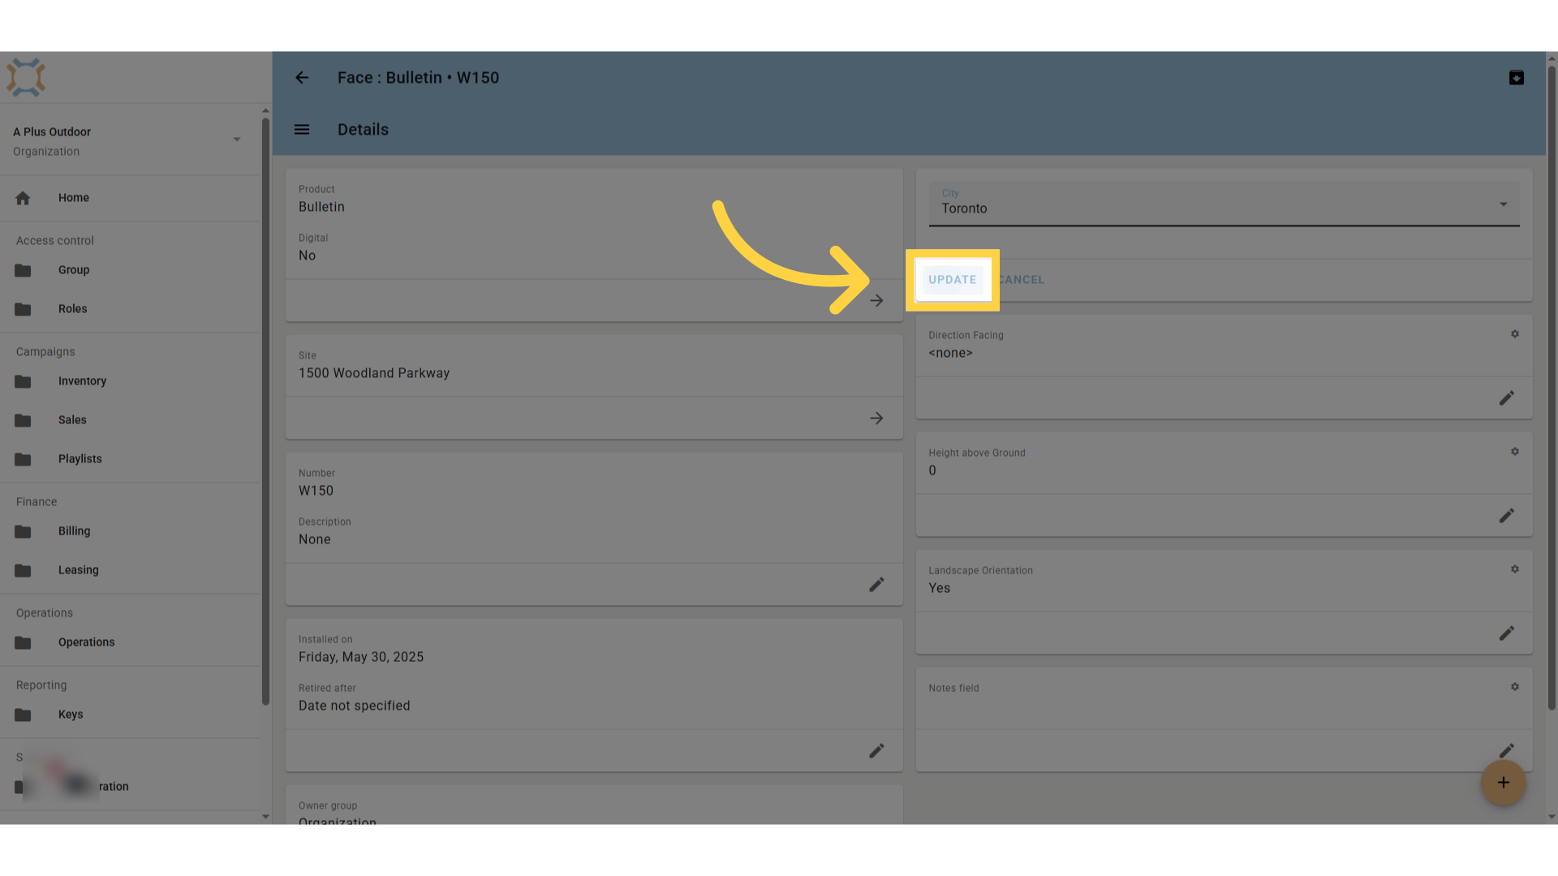Click the CANCEL button
The image size is (1558, 876).
[x=1021, y=280]
